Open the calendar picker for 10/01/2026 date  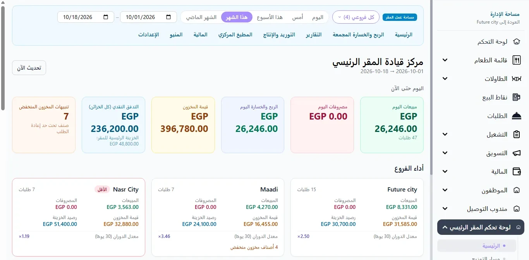tap(168, 17)
